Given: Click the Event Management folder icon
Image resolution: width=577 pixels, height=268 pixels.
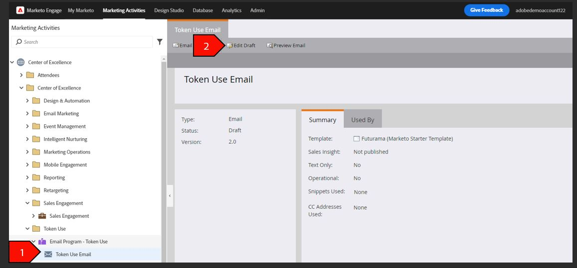Looking at the screenshot, I should [36, 126].
